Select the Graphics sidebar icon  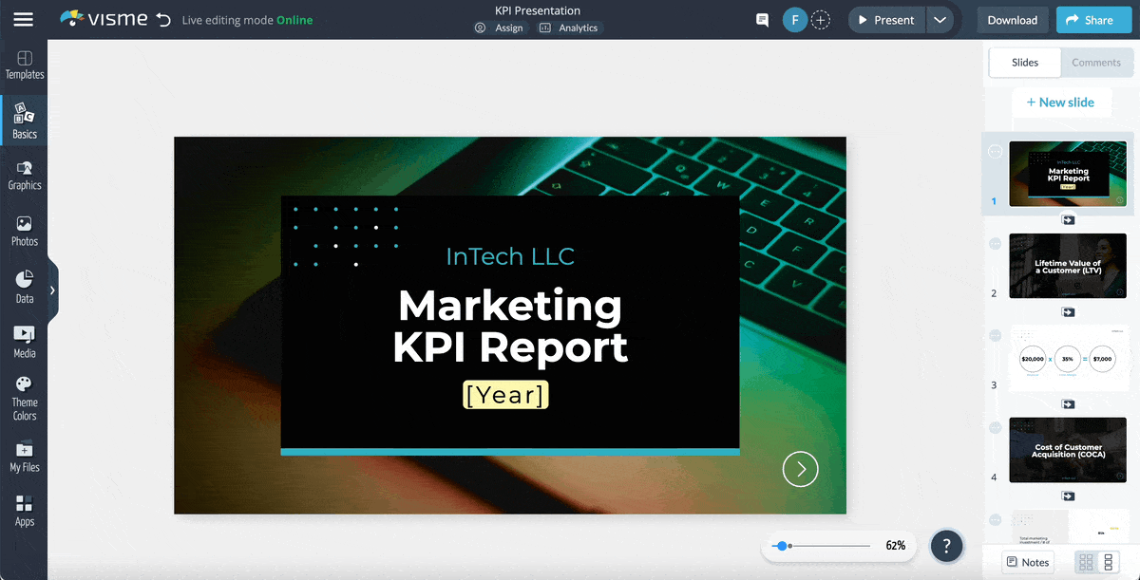click(25, 176)
